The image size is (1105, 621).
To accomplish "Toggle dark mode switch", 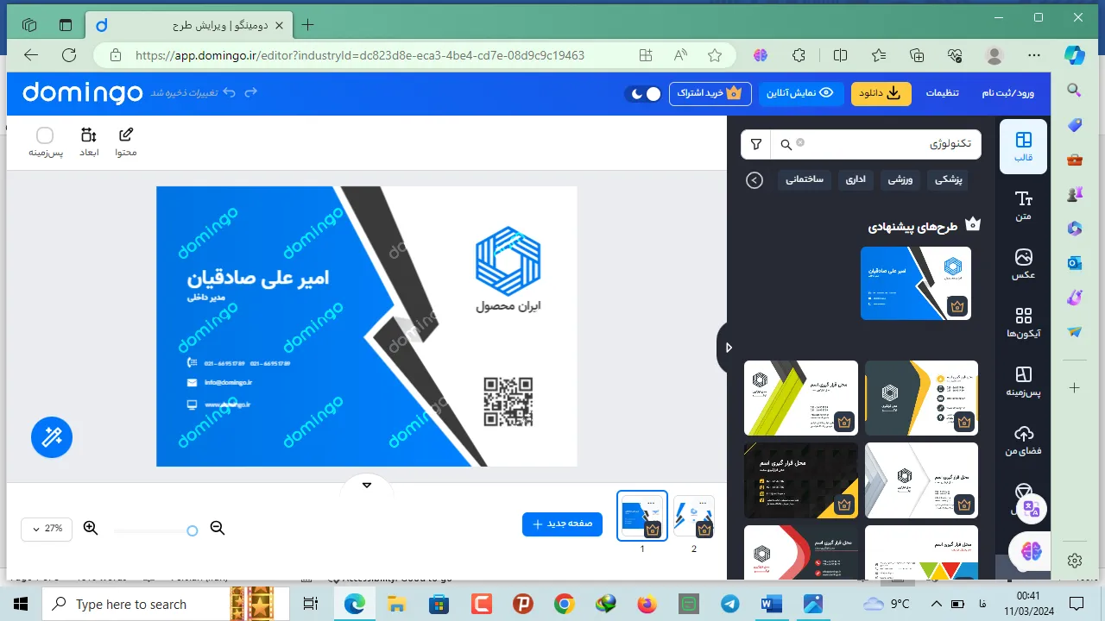I will pos(643,93).
